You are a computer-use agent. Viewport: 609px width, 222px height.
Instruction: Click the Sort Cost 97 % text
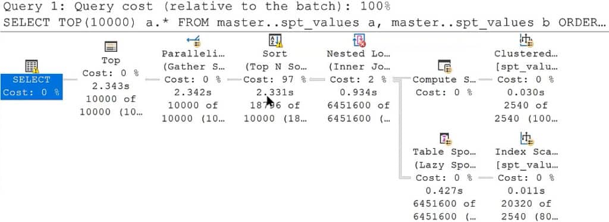coord(275,79)
